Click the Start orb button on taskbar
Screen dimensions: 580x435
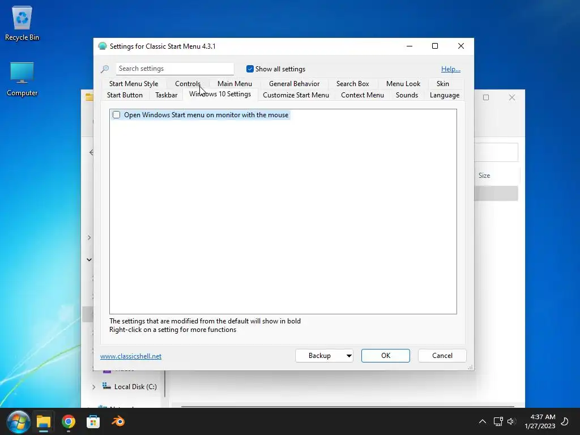point(18,421)
